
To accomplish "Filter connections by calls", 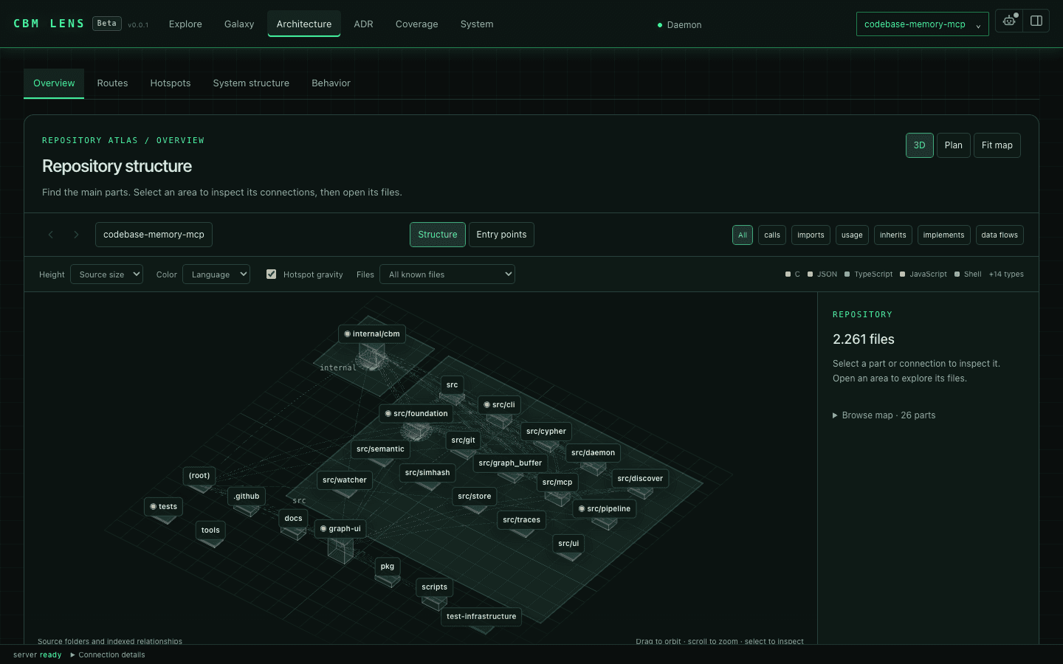I will click(x=772, y=235).
